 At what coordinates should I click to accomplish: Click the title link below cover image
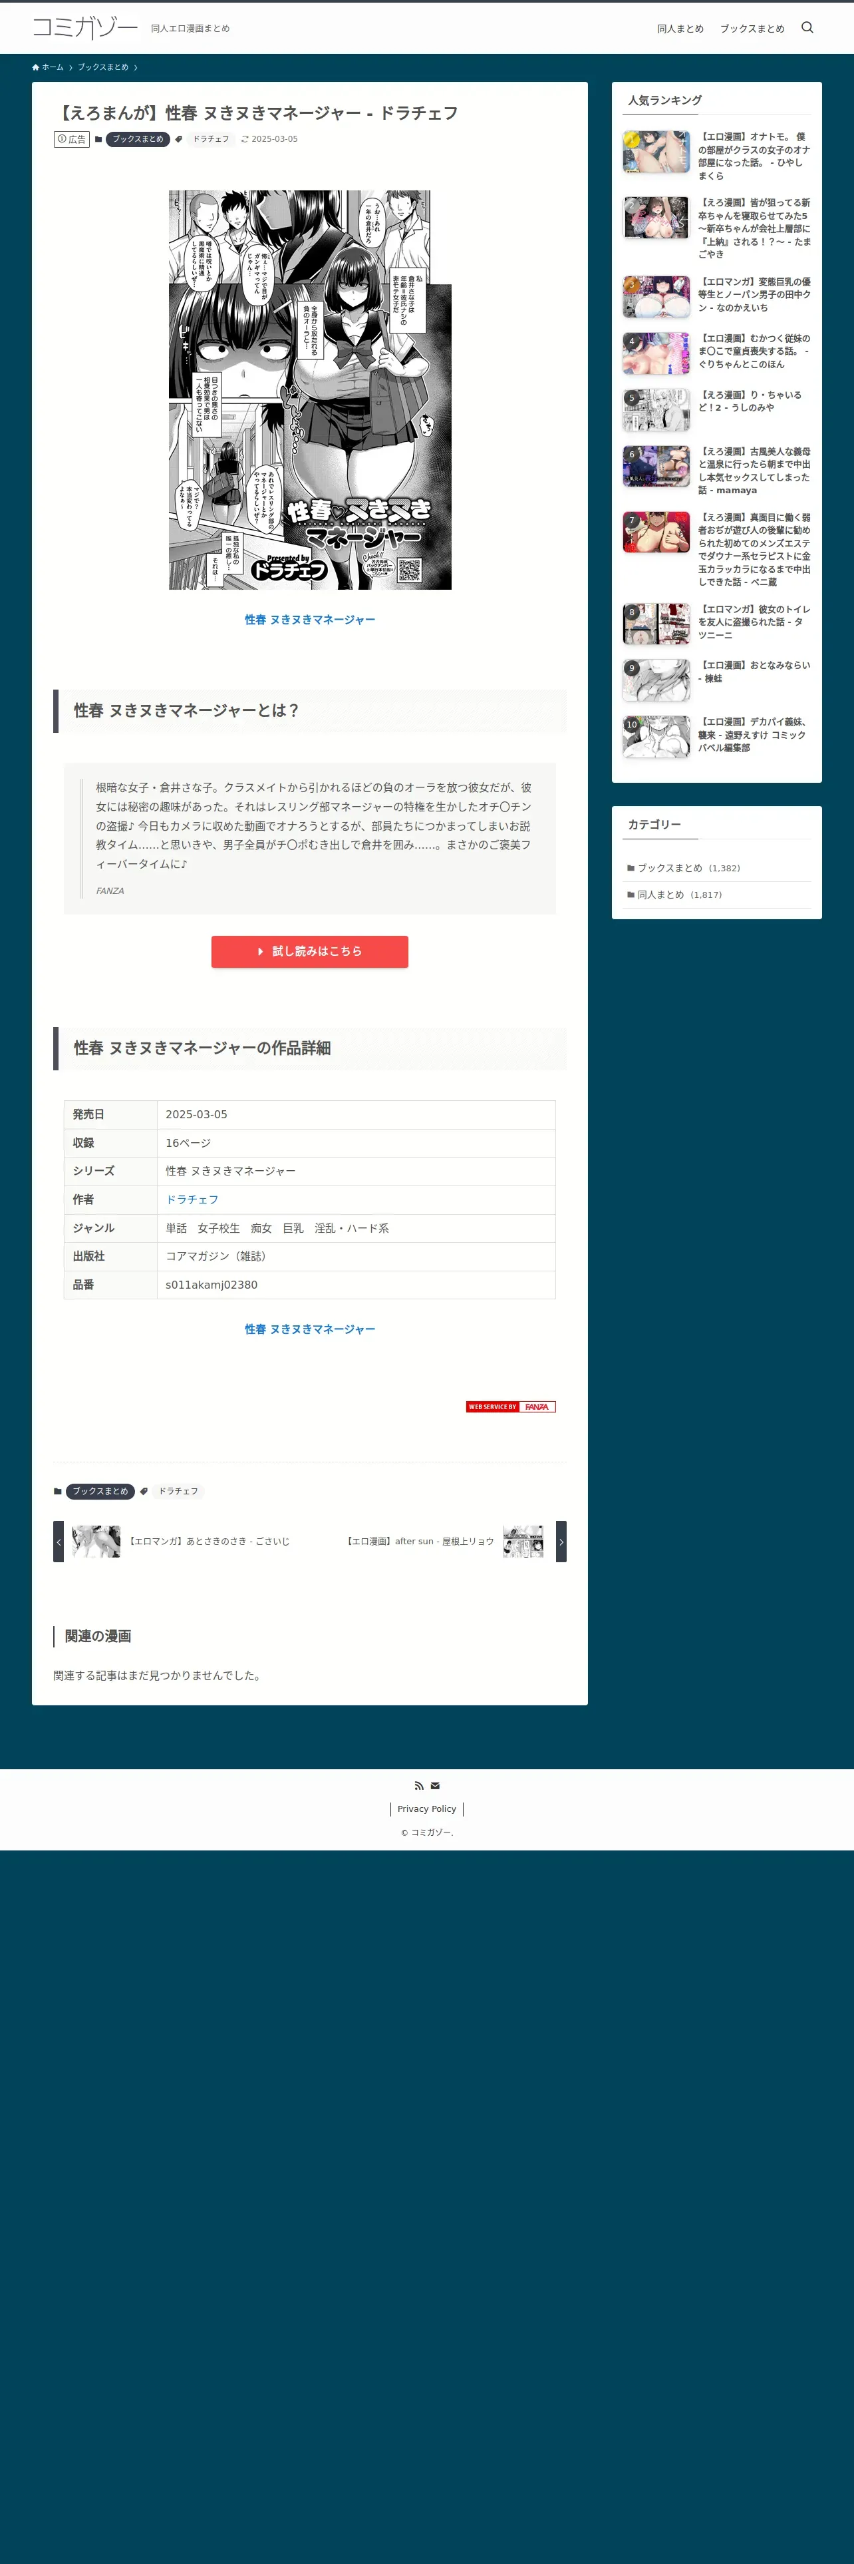pyautogui.click(x=310, y=619)
